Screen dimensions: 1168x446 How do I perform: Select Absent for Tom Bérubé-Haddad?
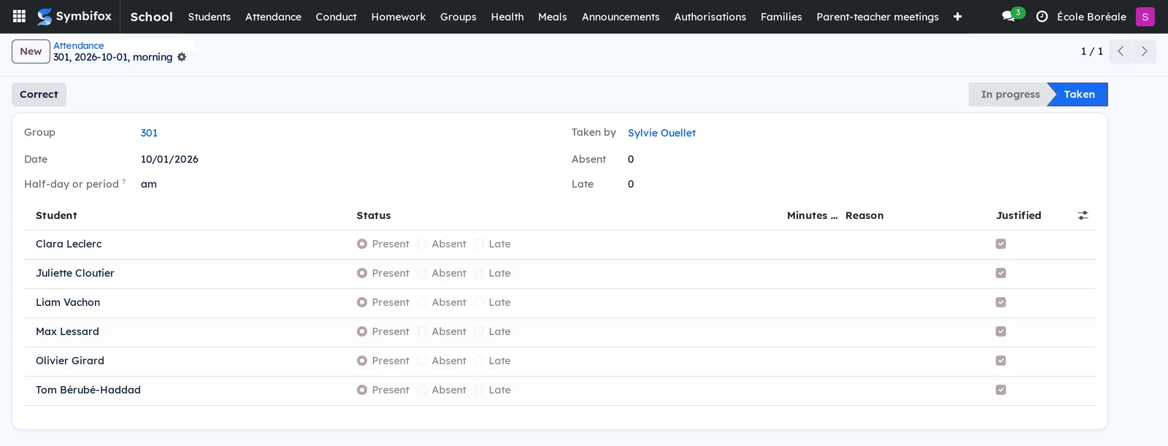tap(422, 390)
